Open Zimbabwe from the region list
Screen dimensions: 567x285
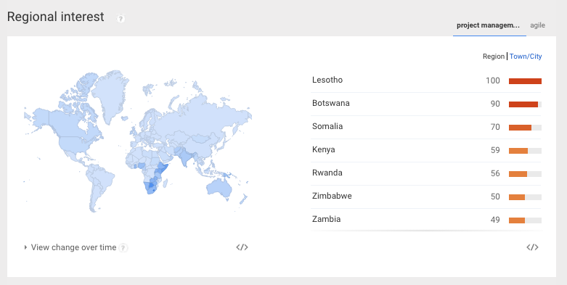tap(332, 196)
